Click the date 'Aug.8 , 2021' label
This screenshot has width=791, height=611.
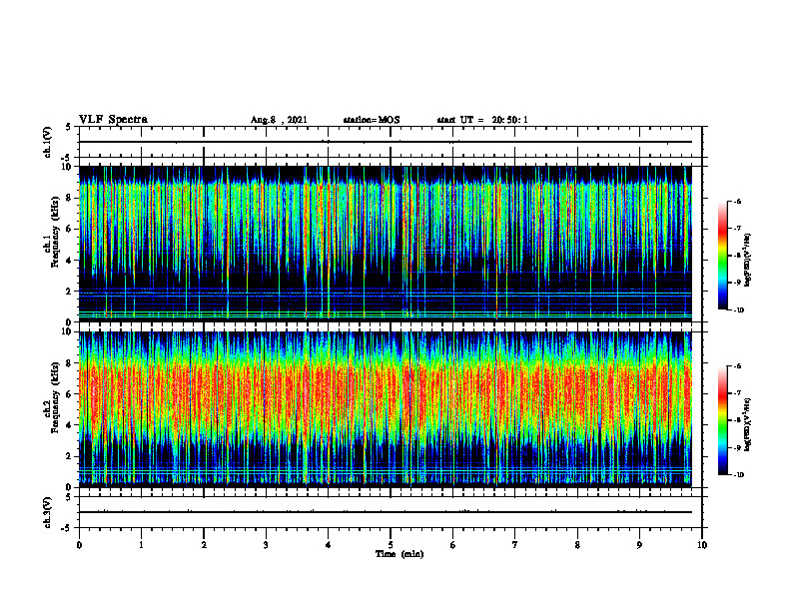pyautogui.click(x=279, y=120)
